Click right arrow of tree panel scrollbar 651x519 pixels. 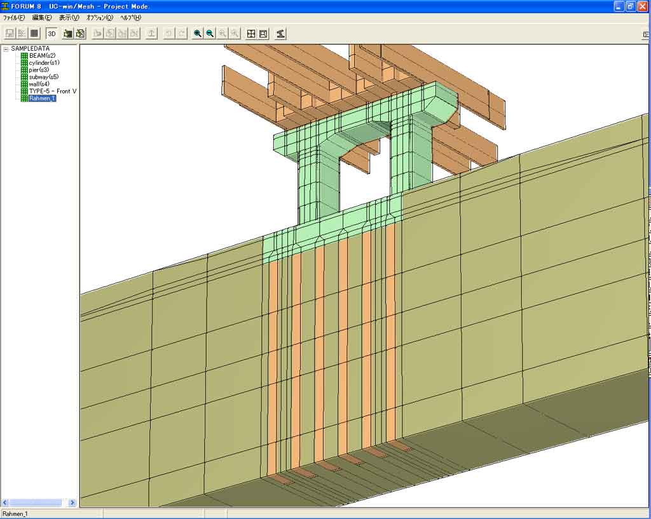pyautogui.click(x=72, y=502)
